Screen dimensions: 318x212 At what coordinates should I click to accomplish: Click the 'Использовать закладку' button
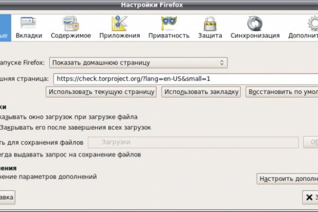(201, 92)
